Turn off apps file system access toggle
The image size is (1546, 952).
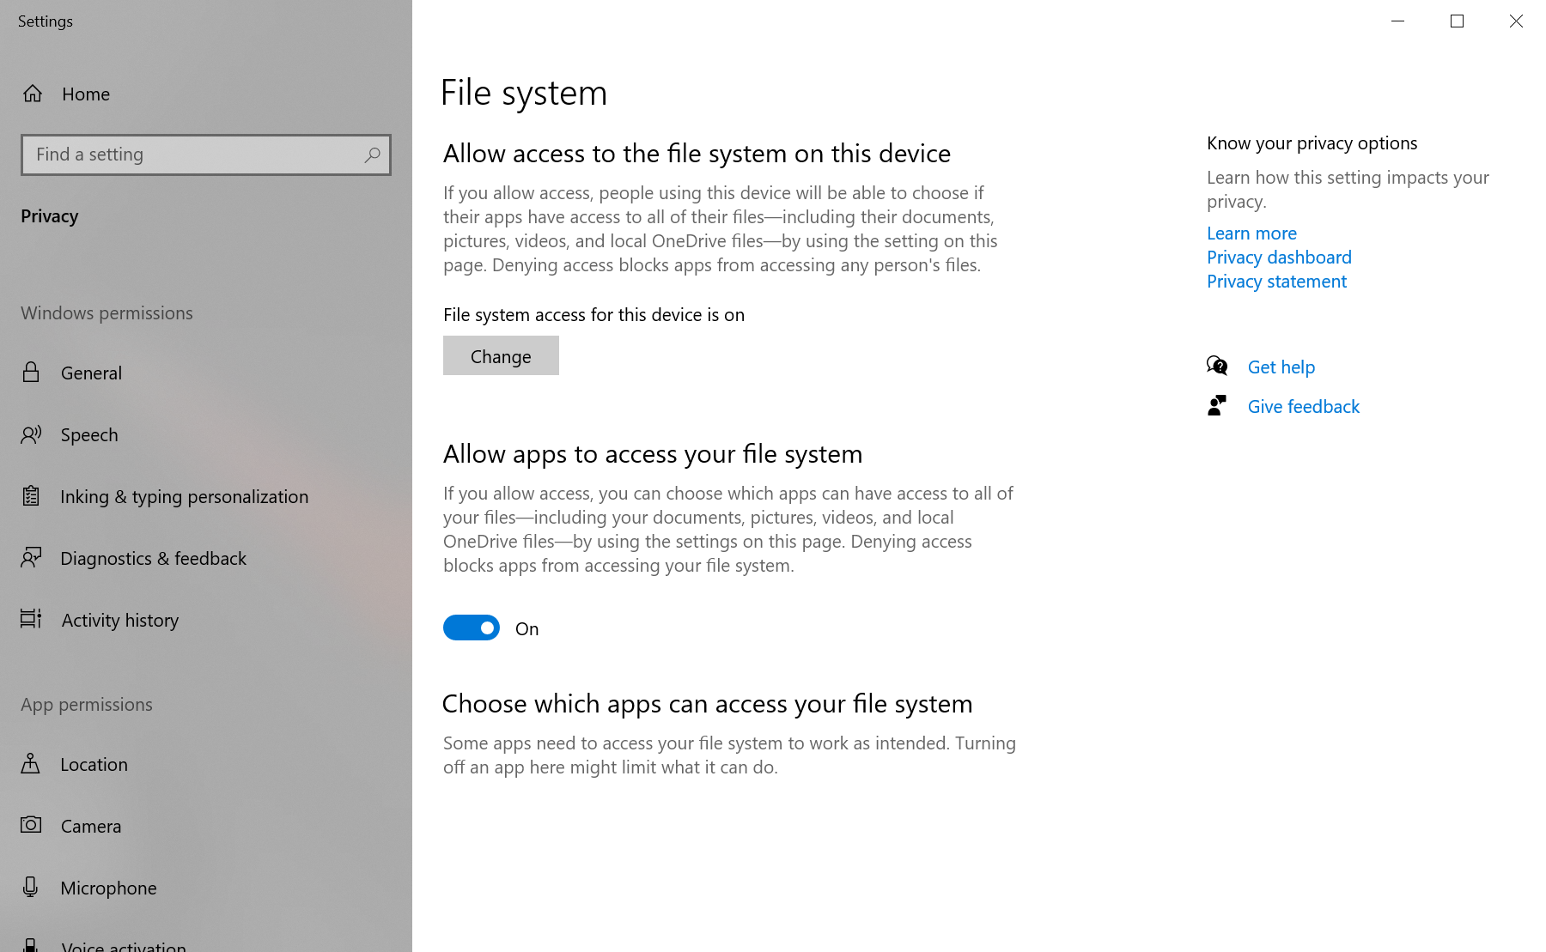pos(472,628)
